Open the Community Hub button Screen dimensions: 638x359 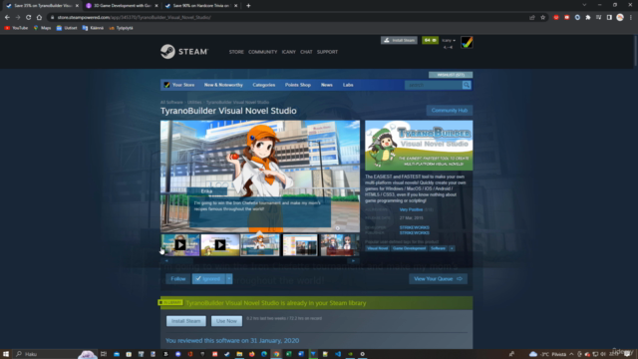450,111
